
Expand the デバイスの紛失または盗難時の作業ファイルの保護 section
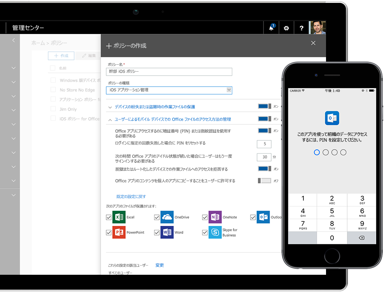click(x=110, y=107)
